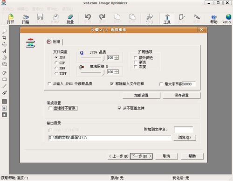Image resolution: width=233 pixels, height=181 pixels.
Task: Click the bottom dark square inset icon
Action: coord(4,115)
